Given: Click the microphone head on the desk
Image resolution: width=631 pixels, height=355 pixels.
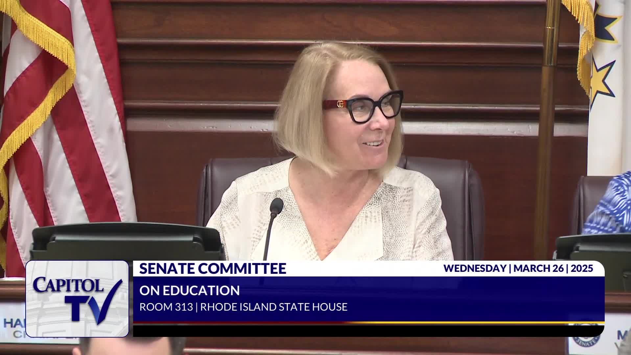Looking at the screenshot, I should pos(276,206).
